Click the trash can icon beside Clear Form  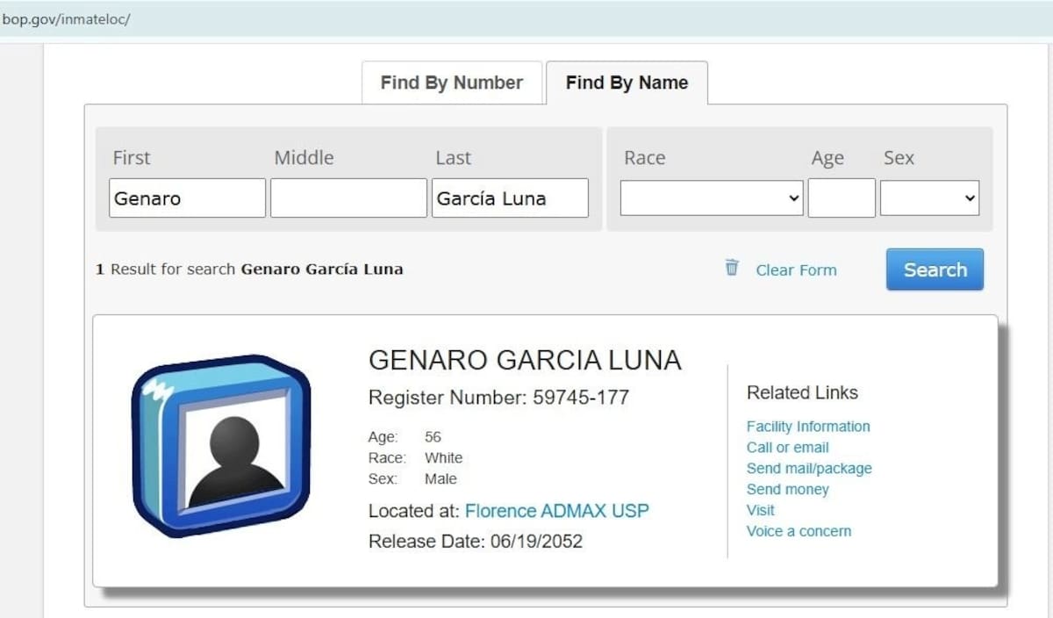732,269
